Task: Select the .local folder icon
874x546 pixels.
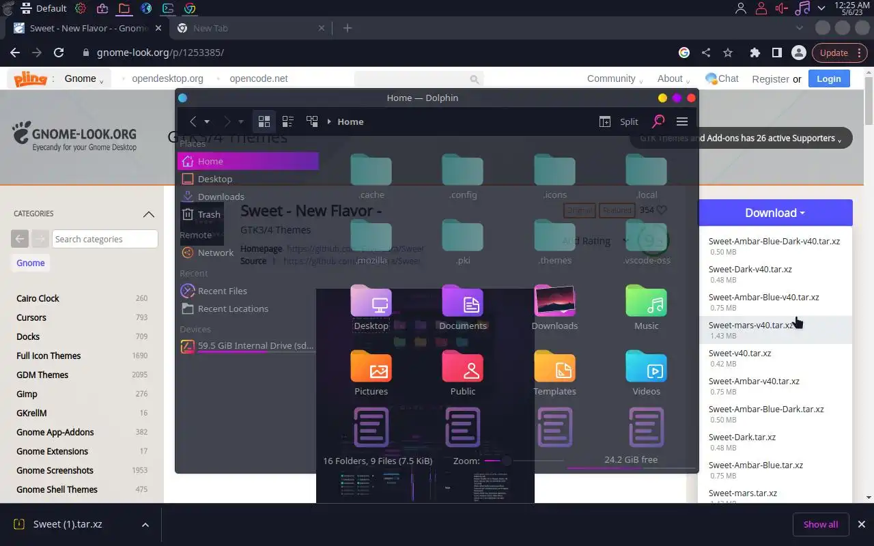Action: 646,169
